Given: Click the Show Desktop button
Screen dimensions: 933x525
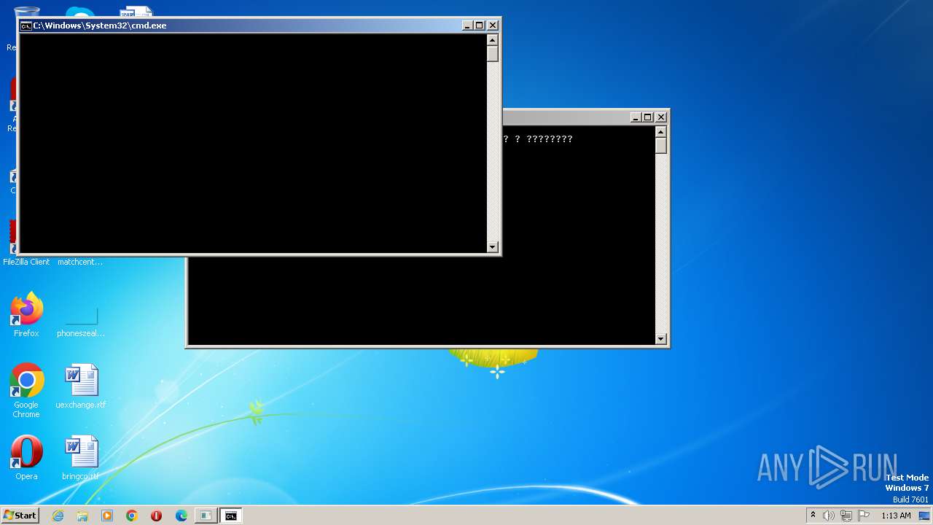Looking at the screenshot, I should [x=925, y=516].
